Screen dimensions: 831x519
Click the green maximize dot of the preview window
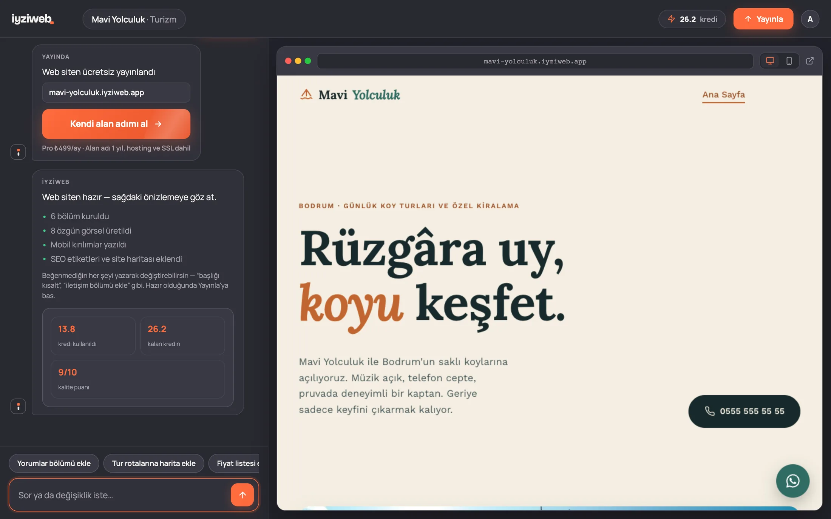(x=308, y=61)
